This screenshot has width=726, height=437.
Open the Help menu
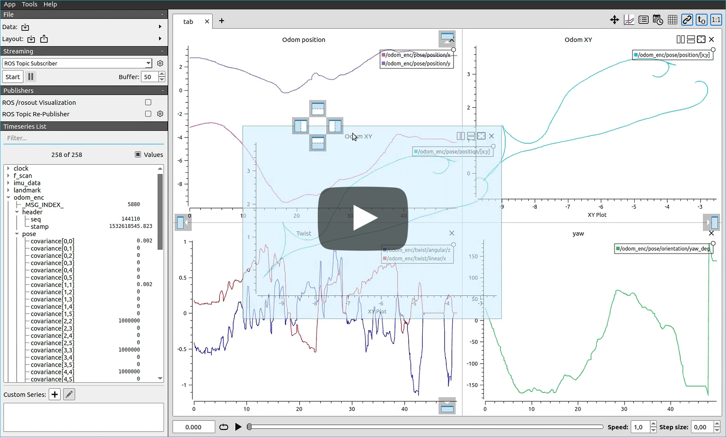[x=50, y=4]
